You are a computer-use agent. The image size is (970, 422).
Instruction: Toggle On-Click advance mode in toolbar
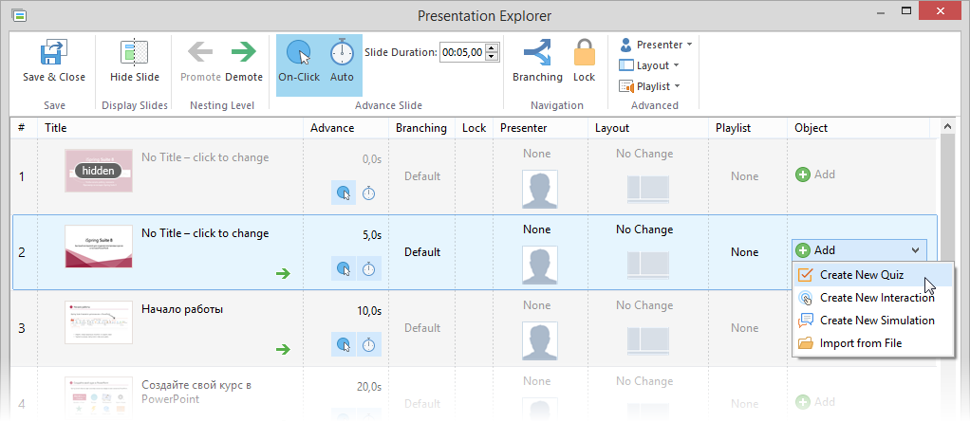coord(299,53)
